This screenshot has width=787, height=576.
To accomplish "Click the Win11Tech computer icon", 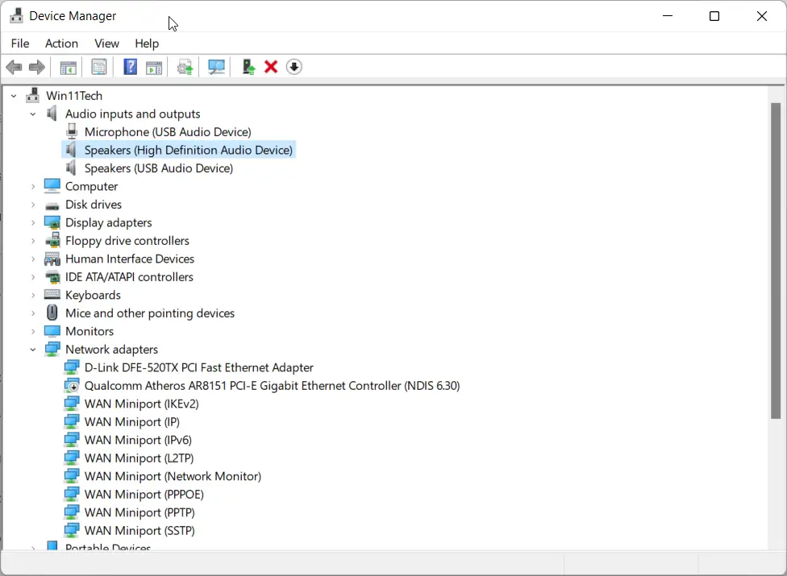I will pos(32,95).
